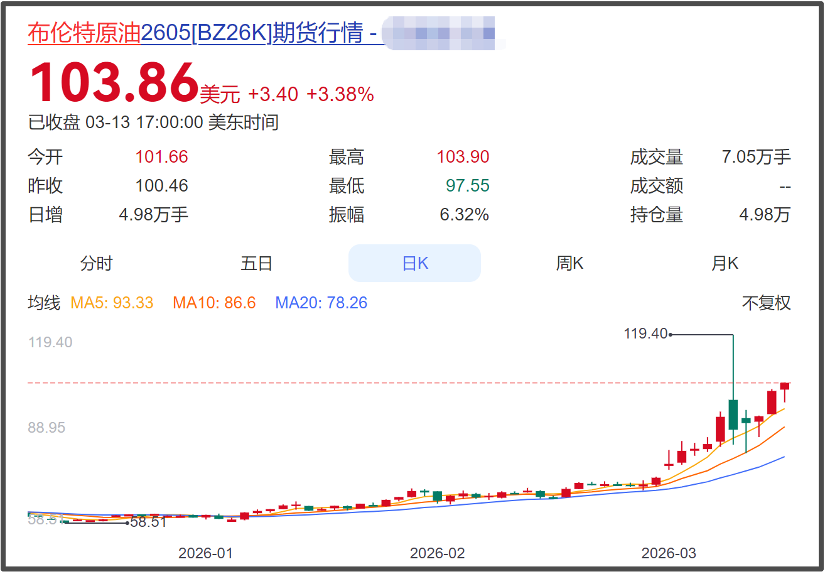Click the tall green candlestick below 119.40
Image resolution: width=825 pixels, height=574 pixels.
click(x=733, y=414)
